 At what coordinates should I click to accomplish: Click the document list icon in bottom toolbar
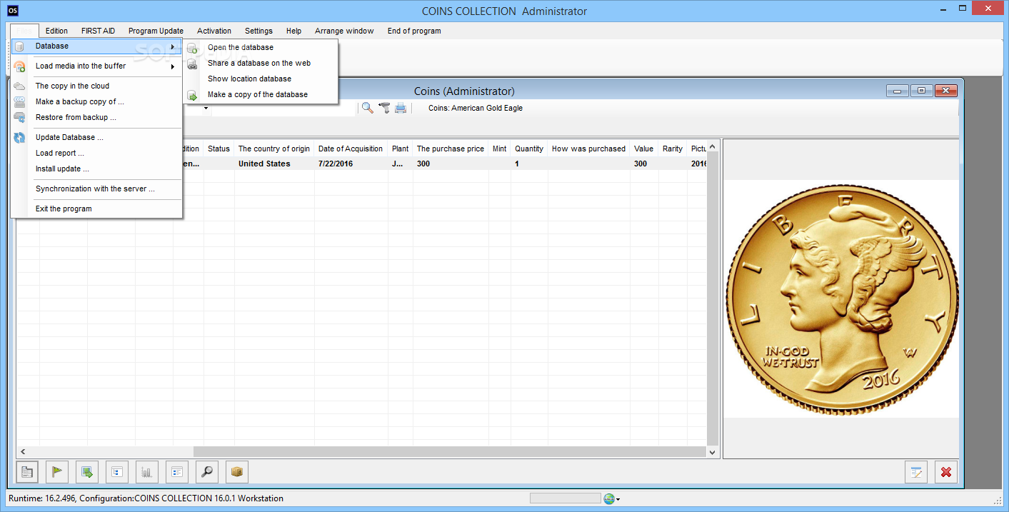coord(27,472)
